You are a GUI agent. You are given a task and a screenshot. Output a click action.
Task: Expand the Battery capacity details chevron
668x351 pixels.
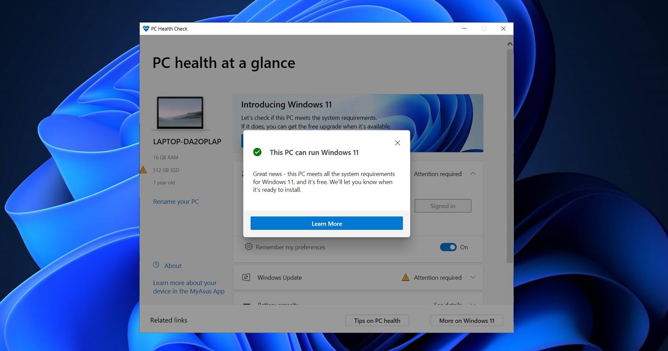[473, 304]
